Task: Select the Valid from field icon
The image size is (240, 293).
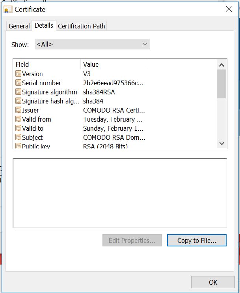Action: click(18, 119)
